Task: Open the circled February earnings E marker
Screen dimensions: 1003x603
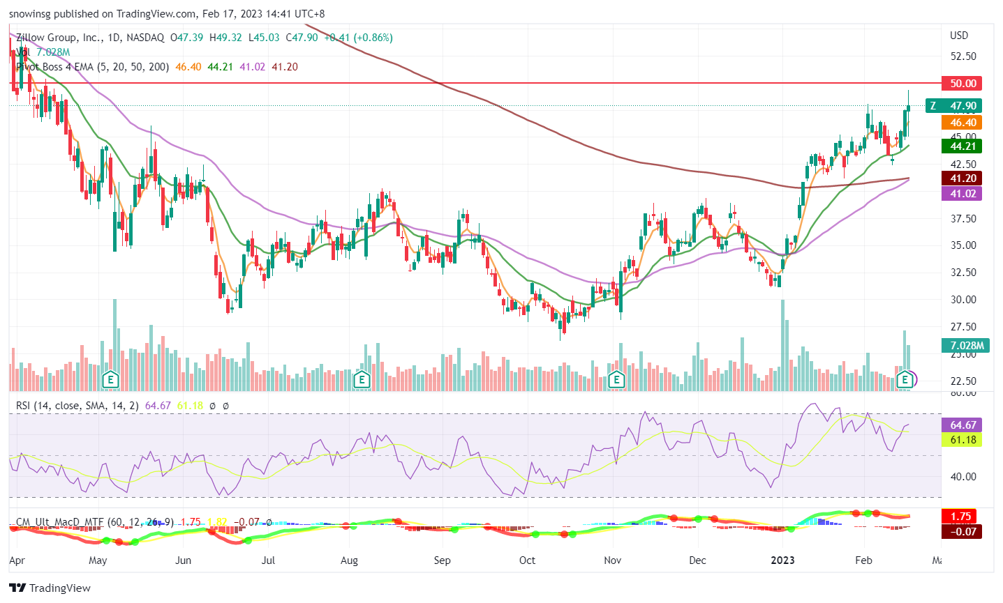Action: click(905, 379)
